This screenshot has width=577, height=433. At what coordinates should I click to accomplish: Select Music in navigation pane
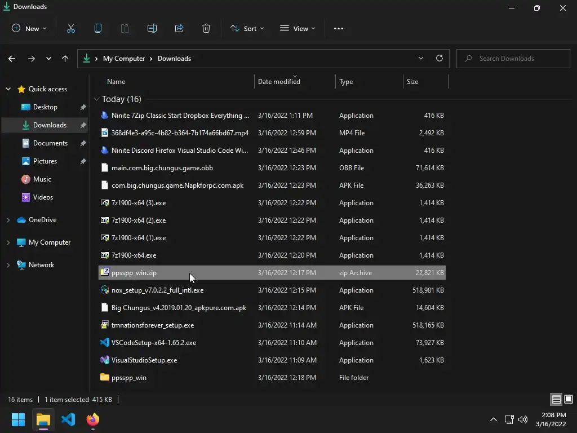[42, 179]
